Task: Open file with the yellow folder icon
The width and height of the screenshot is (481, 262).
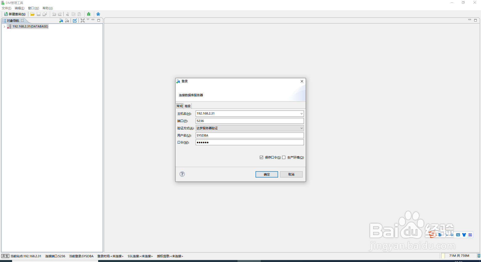Action: [32, 14]
